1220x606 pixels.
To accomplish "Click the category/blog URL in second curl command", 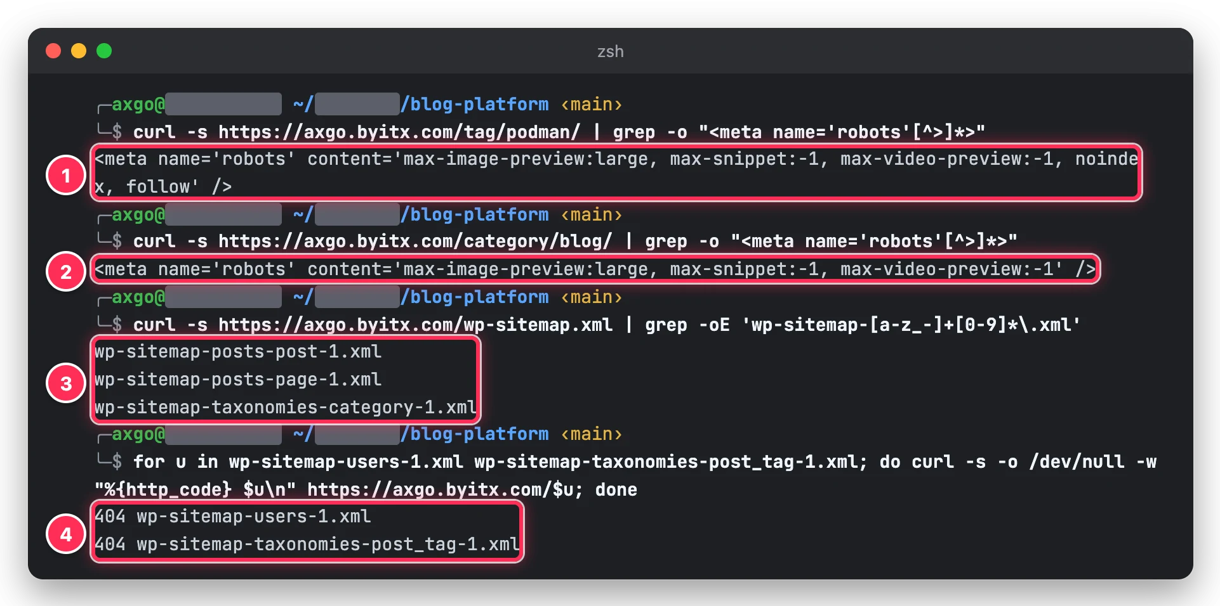I will tap(415, 242).
